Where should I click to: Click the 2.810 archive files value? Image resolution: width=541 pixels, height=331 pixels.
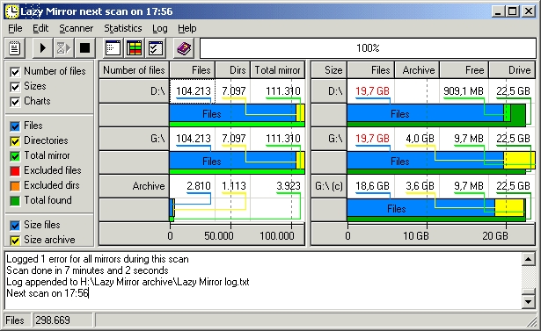(x=199, y=186)
